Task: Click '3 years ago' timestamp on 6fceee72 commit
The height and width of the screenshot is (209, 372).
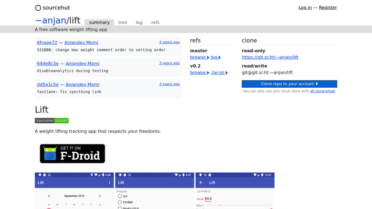Action: click(x=169, y=42)
